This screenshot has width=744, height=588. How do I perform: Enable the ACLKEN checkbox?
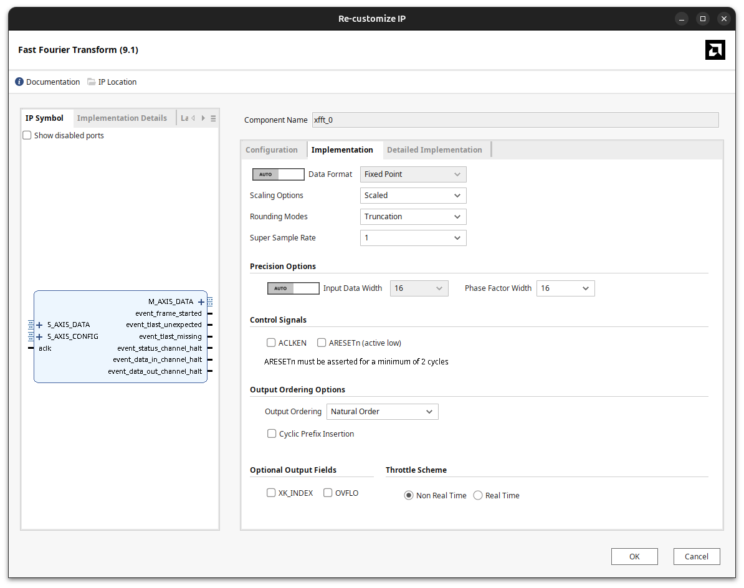coord(271,343)
